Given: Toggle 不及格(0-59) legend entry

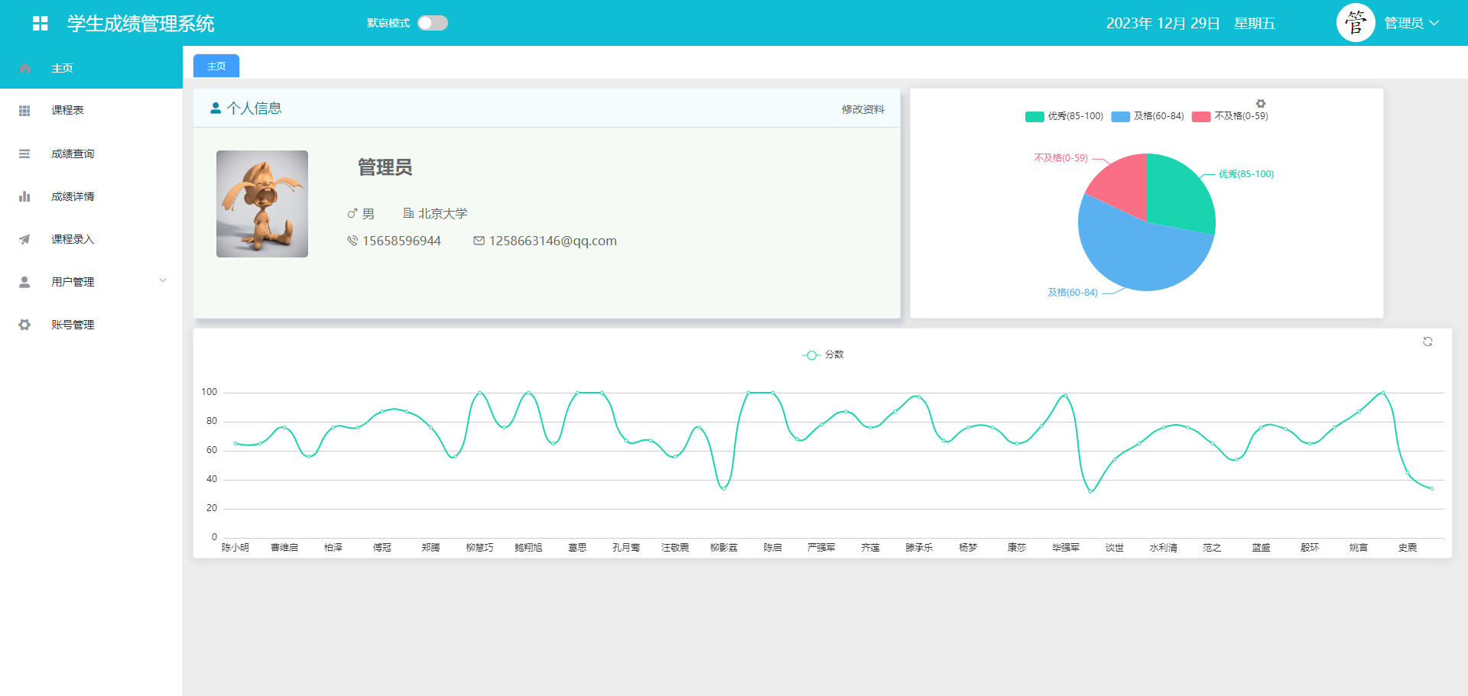Looking at the screenshot, I should (x=1230, y=116).
